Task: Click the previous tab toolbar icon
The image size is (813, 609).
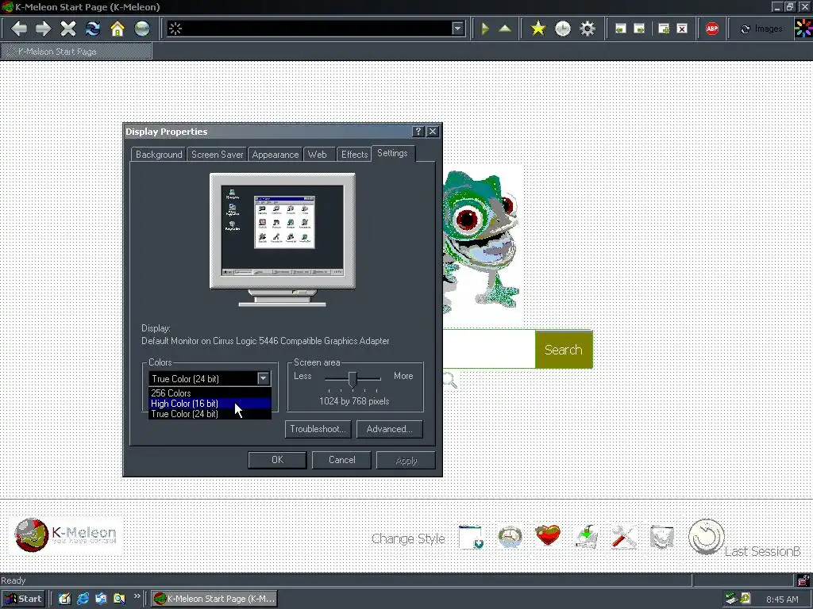Action: (x=621, y=29)
